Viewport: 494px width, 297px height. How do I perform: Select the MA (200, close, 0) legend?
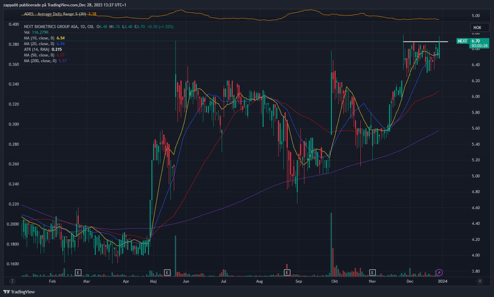(45, 61)
